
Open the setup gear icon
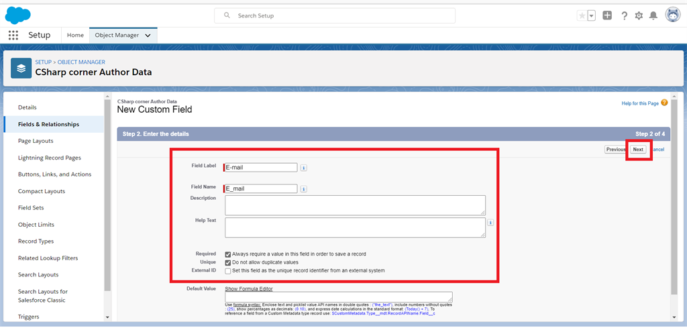point(639,16)
